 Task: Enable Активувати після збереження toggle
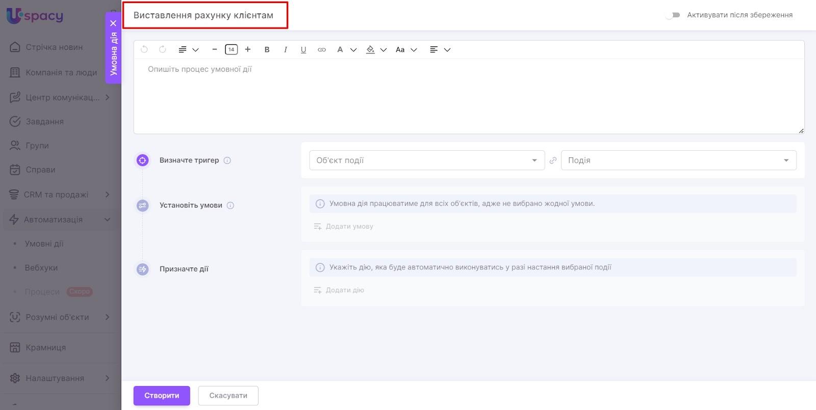tap(673, 15)
